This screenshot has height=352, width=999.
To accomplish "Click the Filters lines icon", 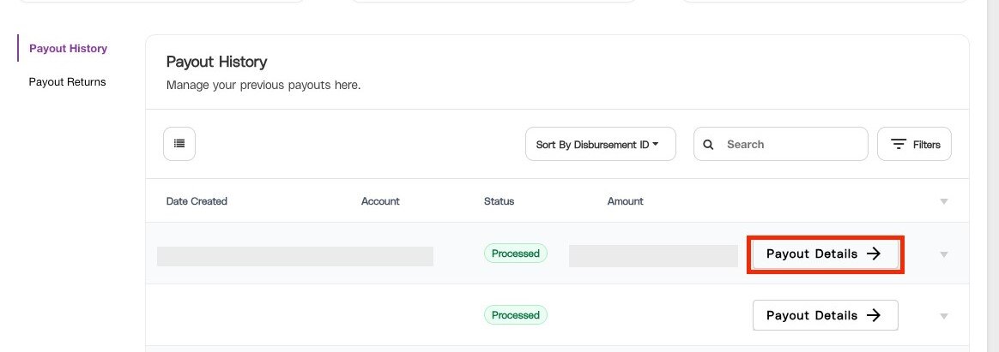I will (899, 144).
